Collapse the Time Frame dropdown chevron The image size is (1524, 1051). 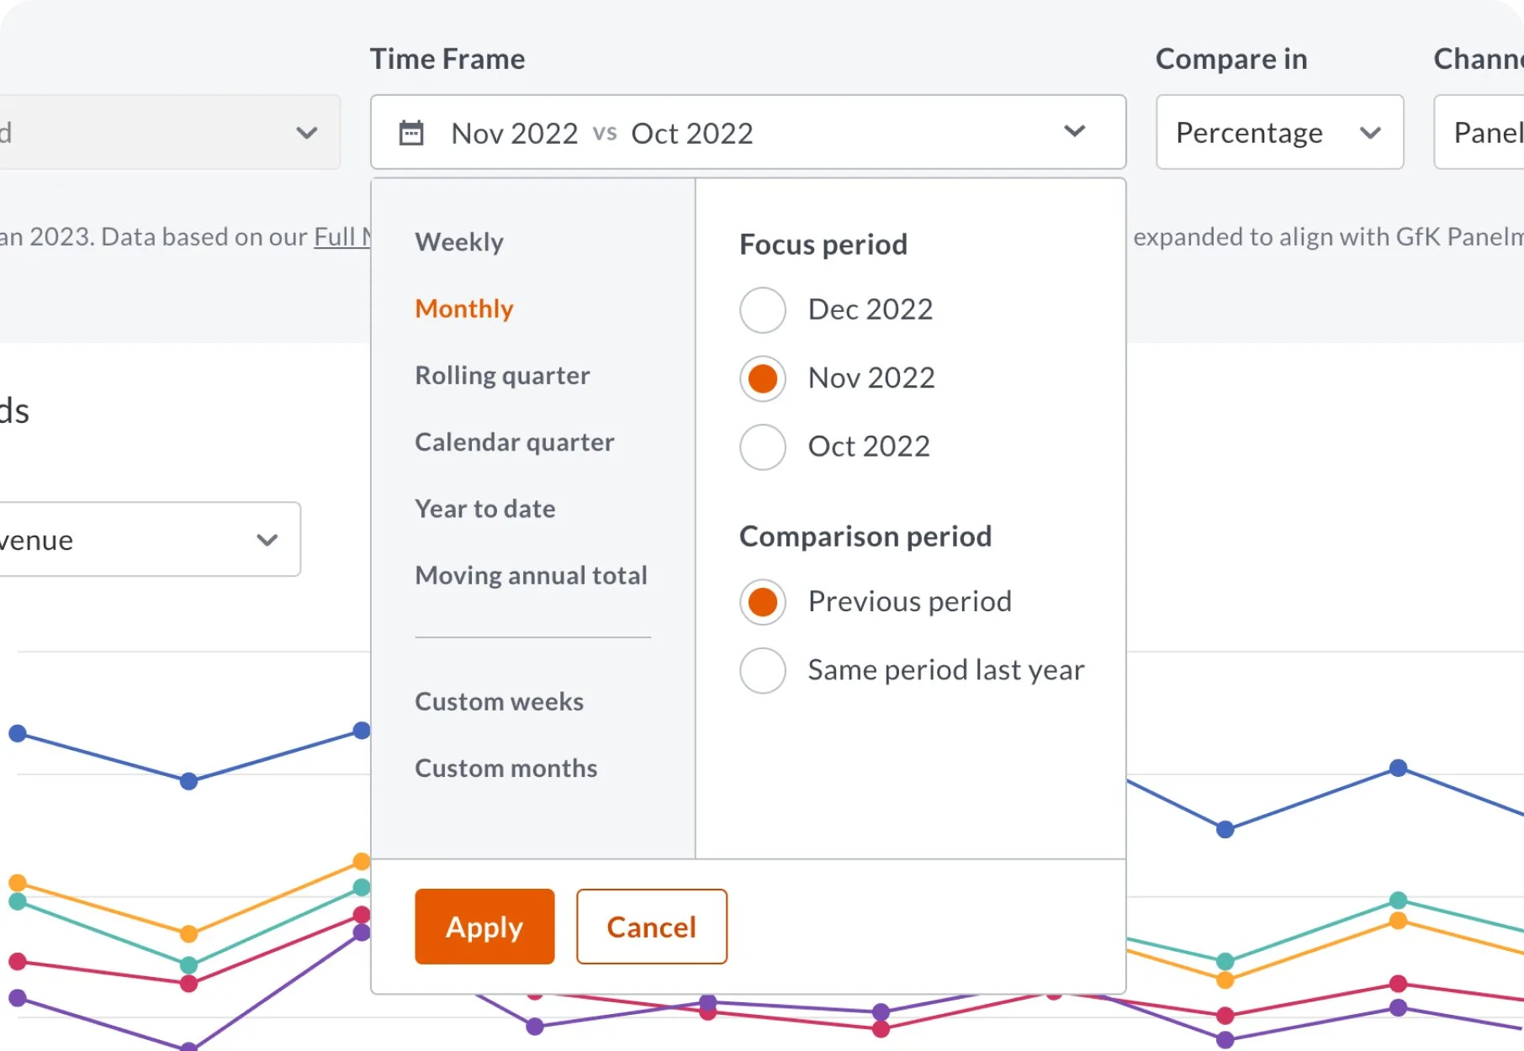pos(1074,131)
